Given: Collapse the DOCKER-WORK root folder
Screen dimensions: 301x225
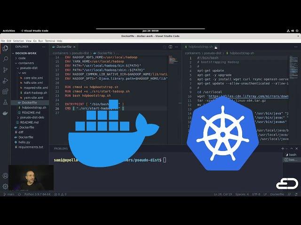Looking at the screenshot, I should click(x=26, y=53).
